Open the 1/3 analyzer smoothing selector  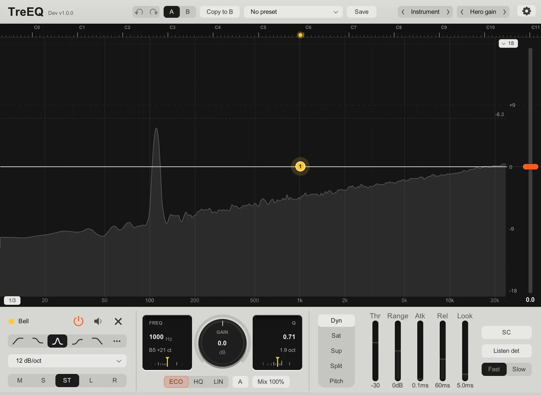[12, 300]
